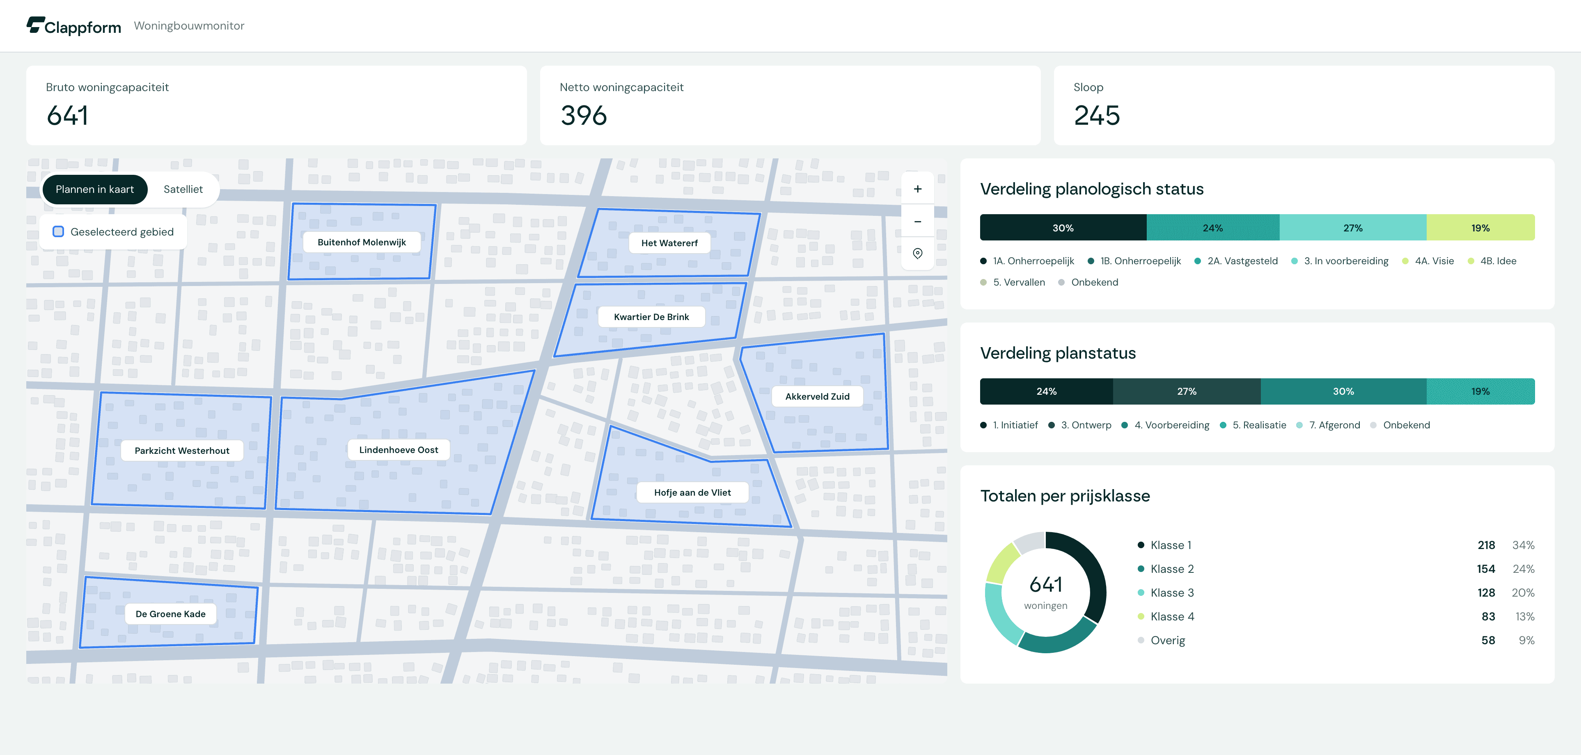Toggle Geselecteerd gebied checkbox

point(58,231)
